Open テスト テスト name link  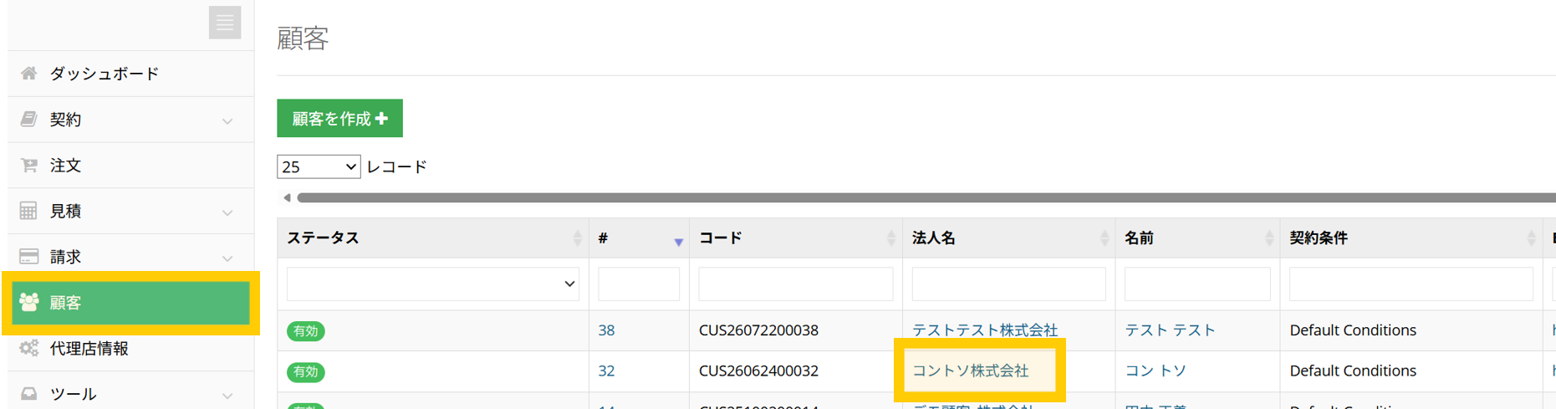click(1170, 330)
